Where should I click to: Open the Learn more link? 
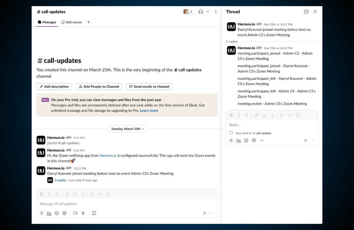pos(149,111)
